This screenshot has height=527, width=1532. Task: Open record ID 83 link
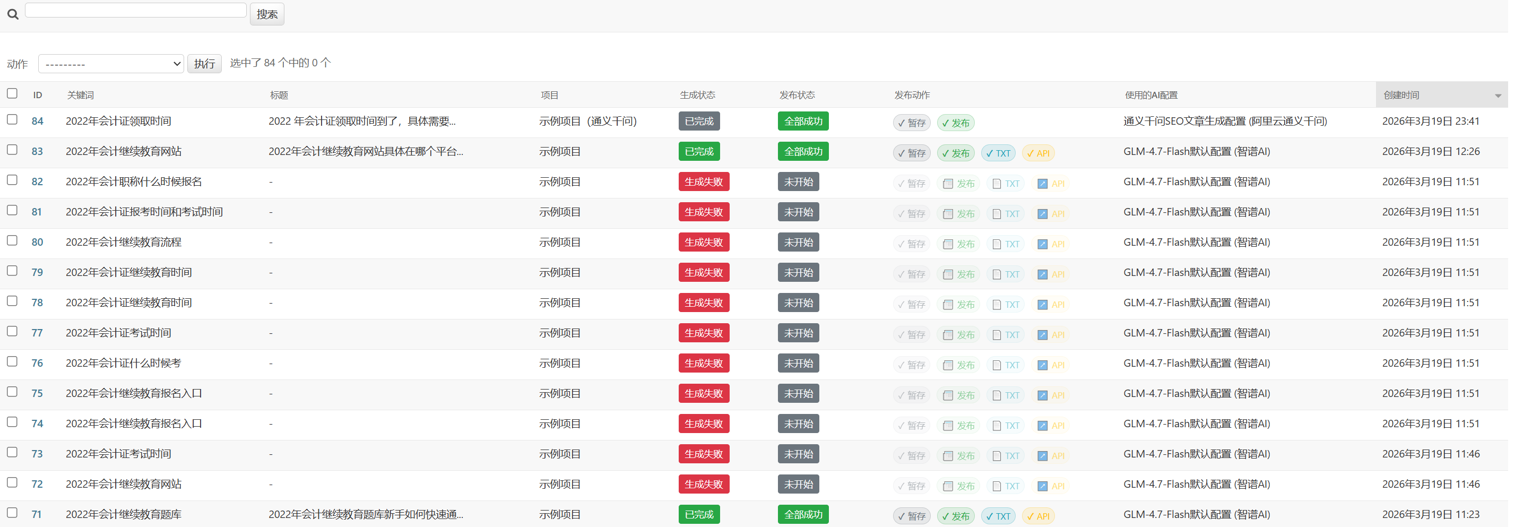[x=37, y=152]
